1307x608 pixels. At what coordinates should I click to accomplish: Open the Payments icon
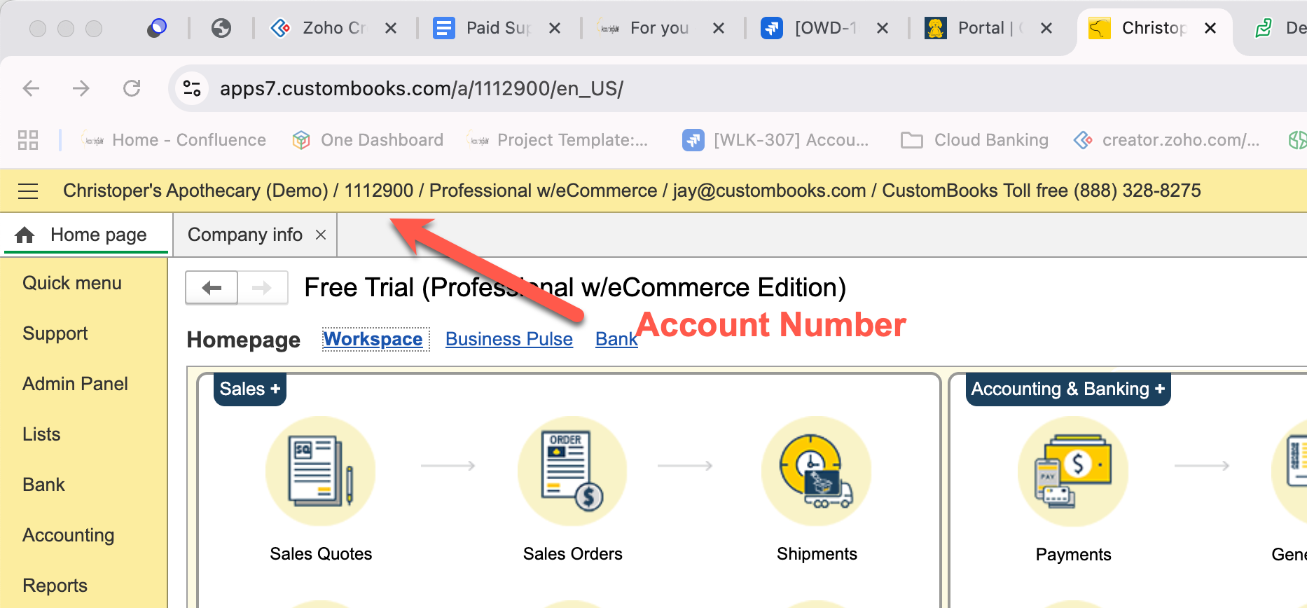(x=1073, y=471)
